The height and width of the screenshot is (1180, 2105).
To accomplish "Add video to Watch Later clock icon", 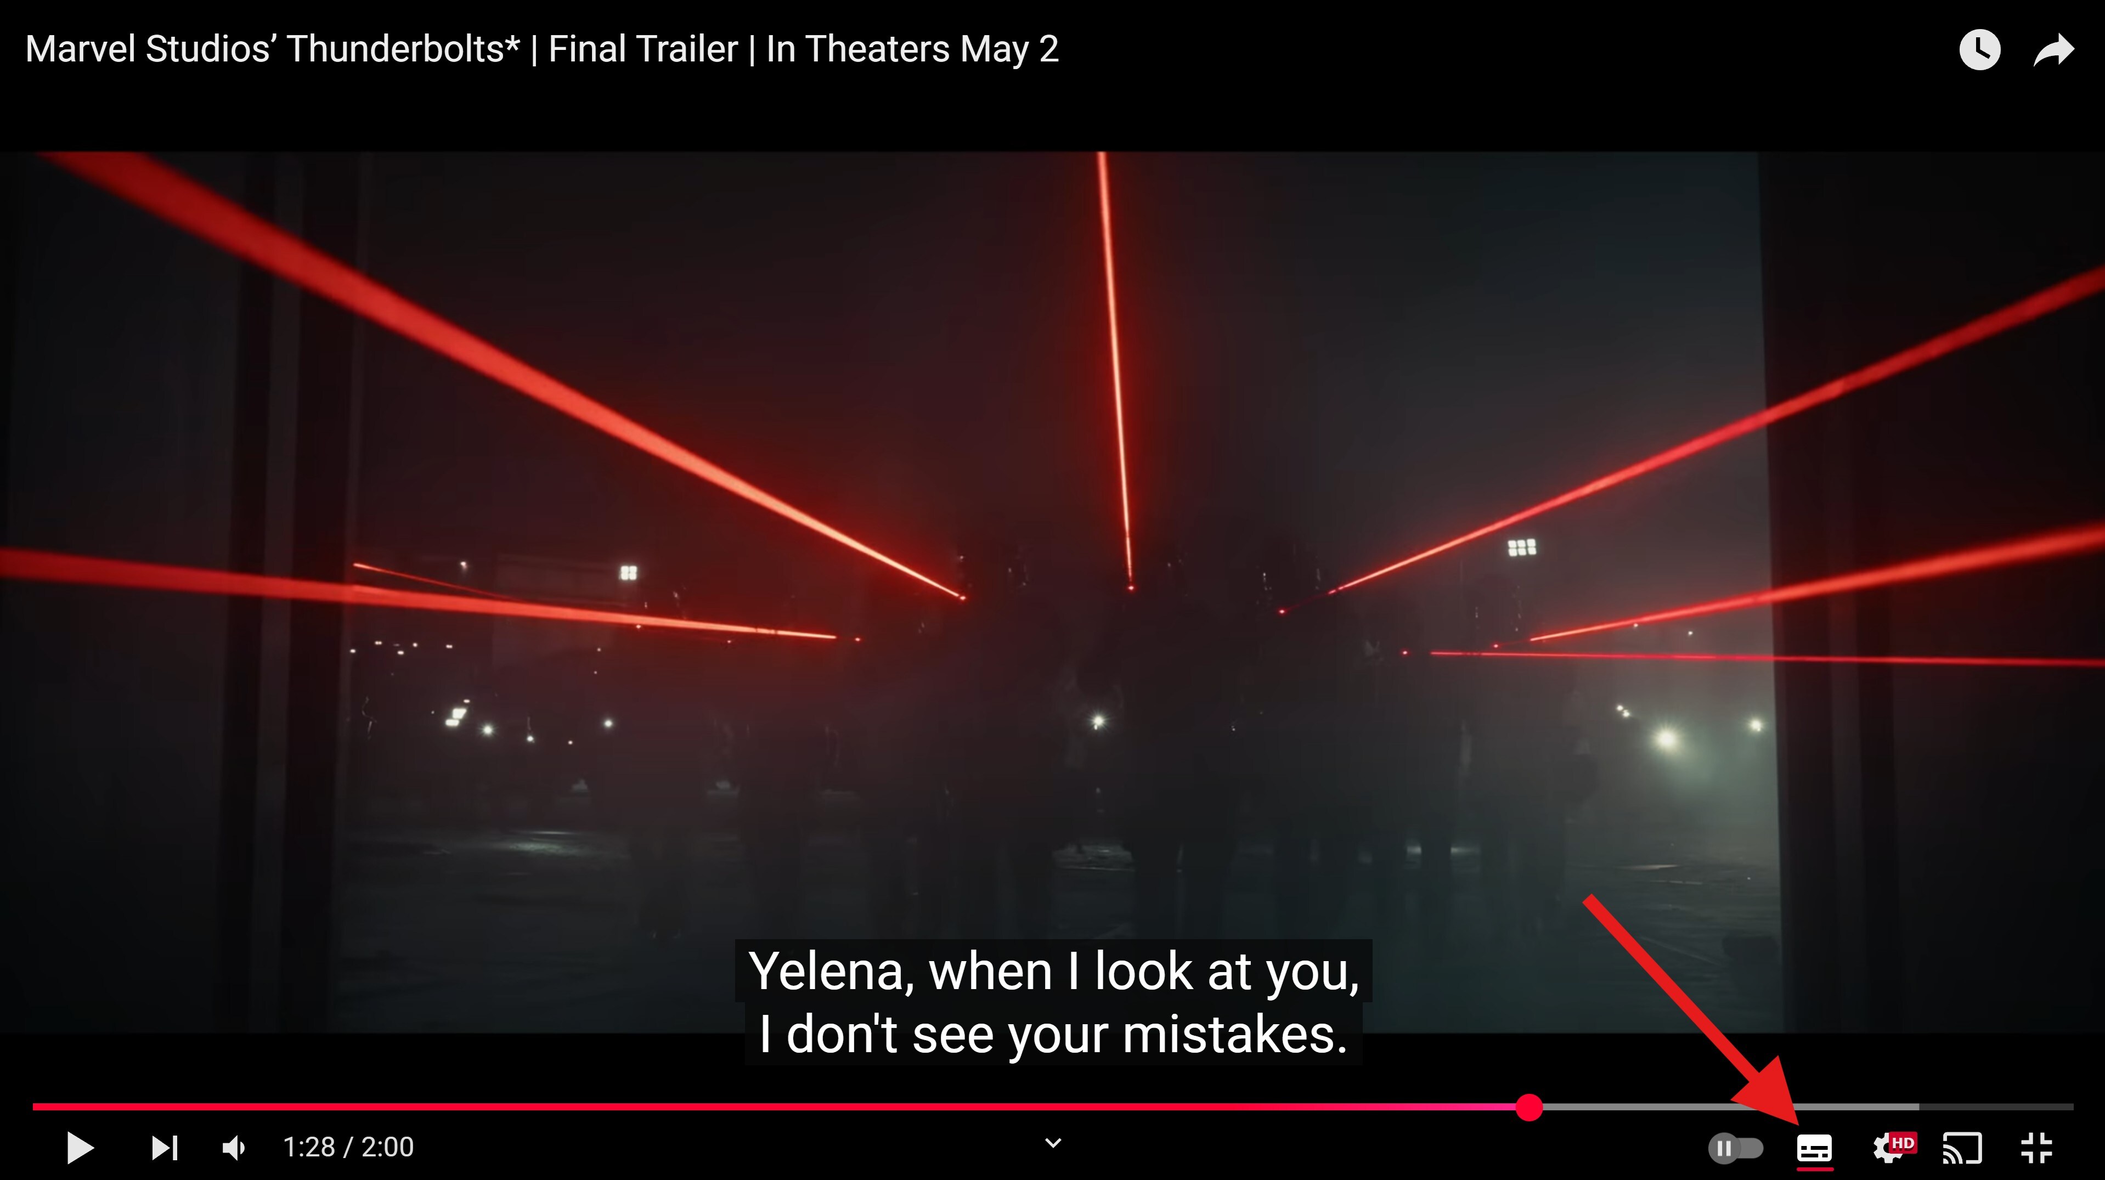I will (x=1979, y=50).
